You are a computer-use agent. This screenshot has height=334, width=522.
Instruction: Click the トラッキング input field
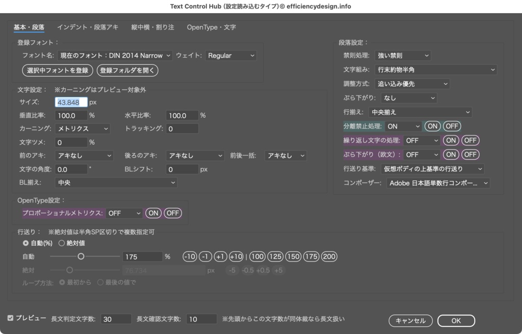point(182,129)
